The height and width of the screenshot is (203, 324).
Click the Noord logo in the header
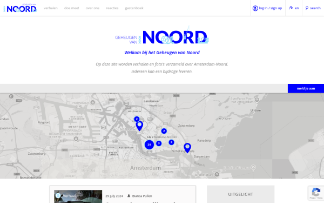[20, 8]
